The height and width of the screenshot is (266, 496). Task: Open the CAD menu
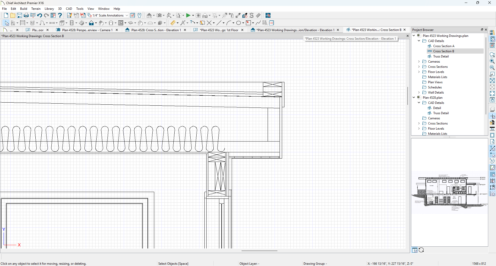coord(69,9)
